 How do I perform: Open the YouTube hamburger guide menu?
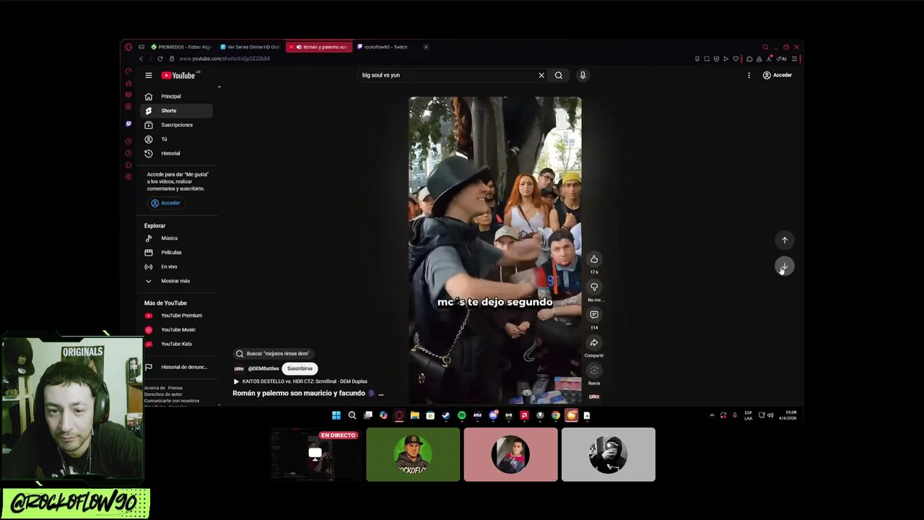click(149, 75)
